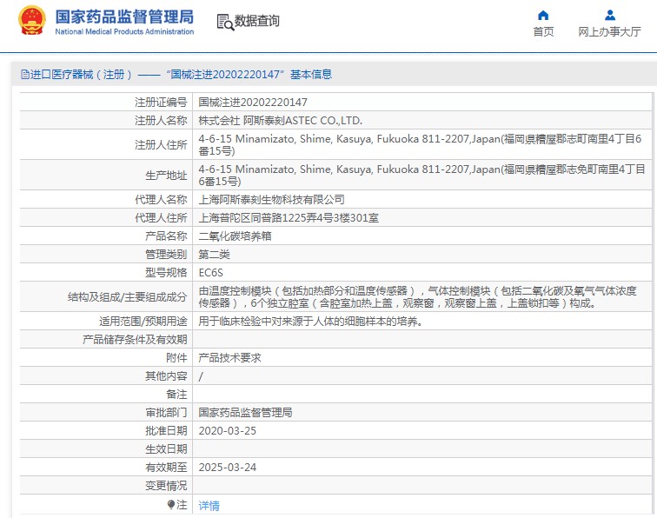The image size is (657, 518).
Task: Click the lightbulb icon beside 注
Action: tap(171, 504)
